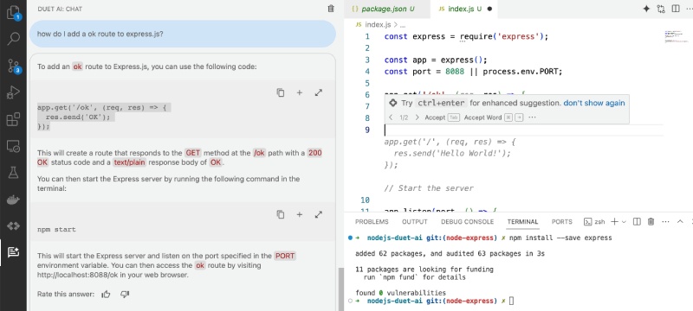Show next inline suggestion
The image size is (693, 311).
click(417, 117)
